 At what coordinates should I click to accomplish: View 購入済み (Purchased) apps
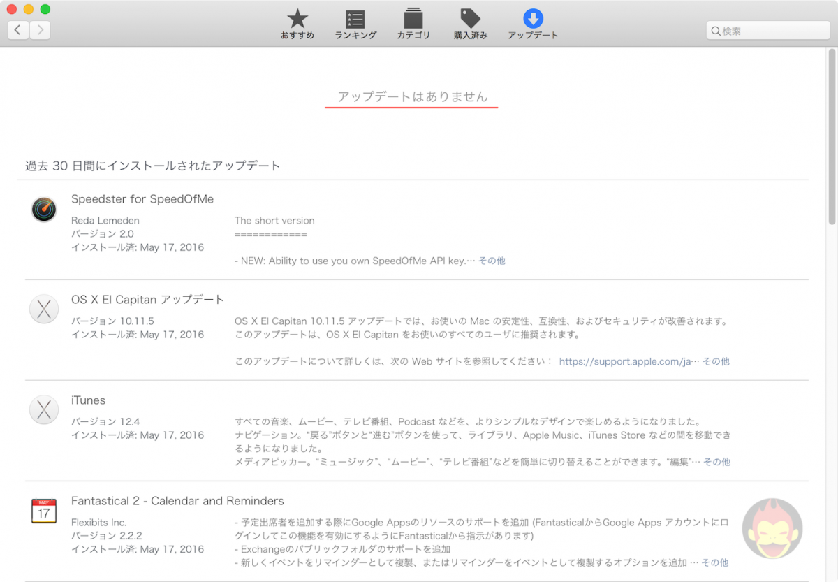tap(471, 22)
